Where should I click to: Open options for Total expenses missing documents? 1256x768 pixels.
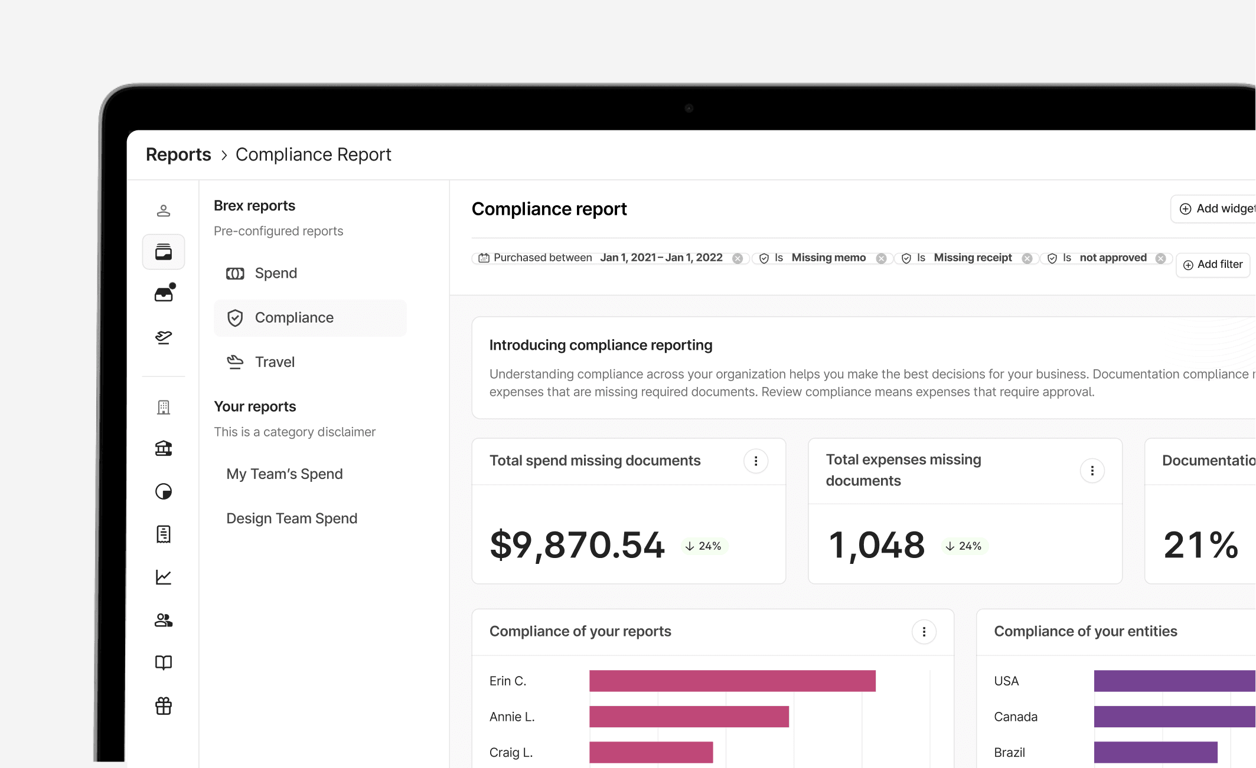click(1092, 471)
